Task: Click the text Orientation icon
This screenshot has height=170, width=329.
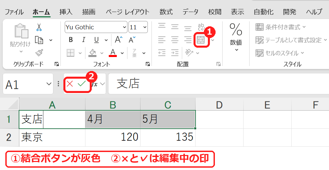Action: pos(189,53)
